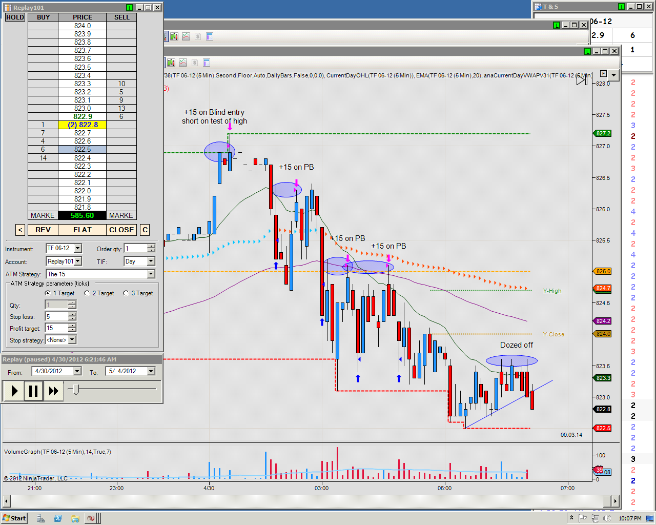Play the market replay
Image resolution: width=656 pixels, height=525 pixels.
14,391
